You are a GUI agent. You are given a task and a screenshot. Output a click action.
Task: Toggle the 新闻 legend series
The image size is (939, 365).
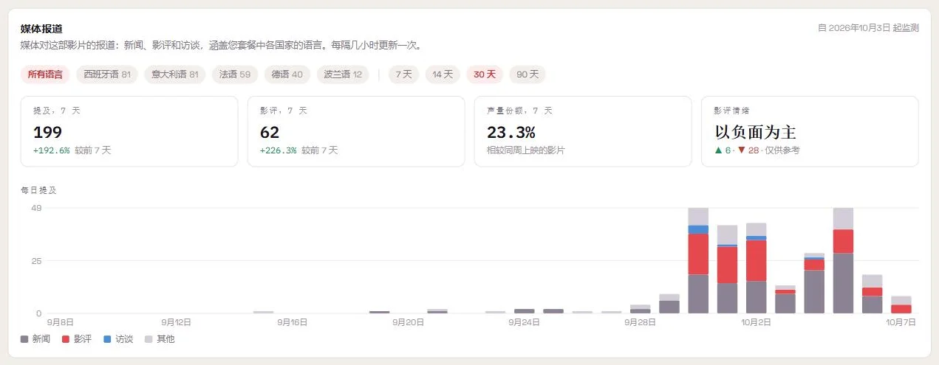coord(36,339)
